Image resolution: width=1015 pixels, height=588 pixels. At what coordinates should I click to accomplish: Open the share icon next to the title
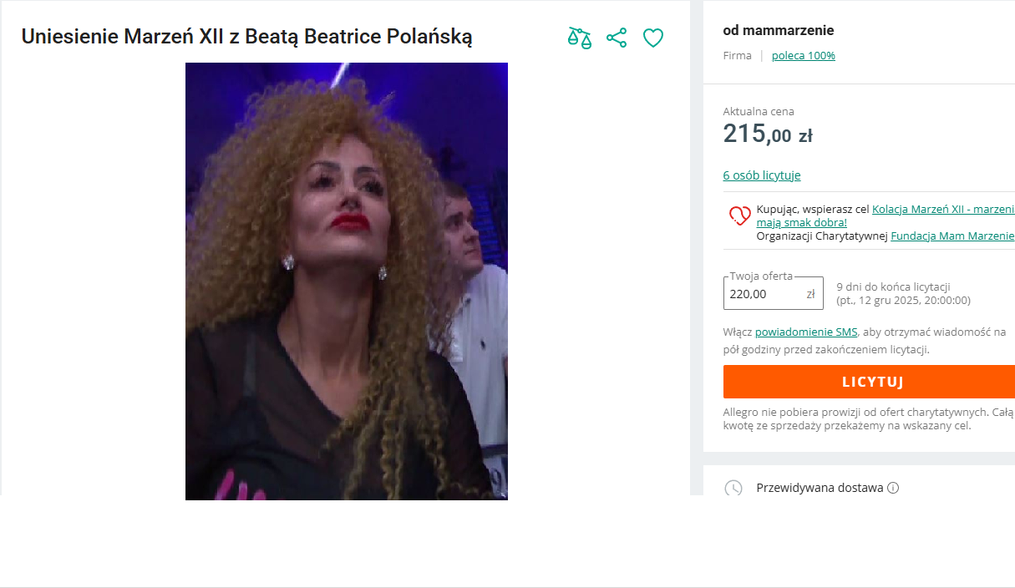(x=617, y=38)
